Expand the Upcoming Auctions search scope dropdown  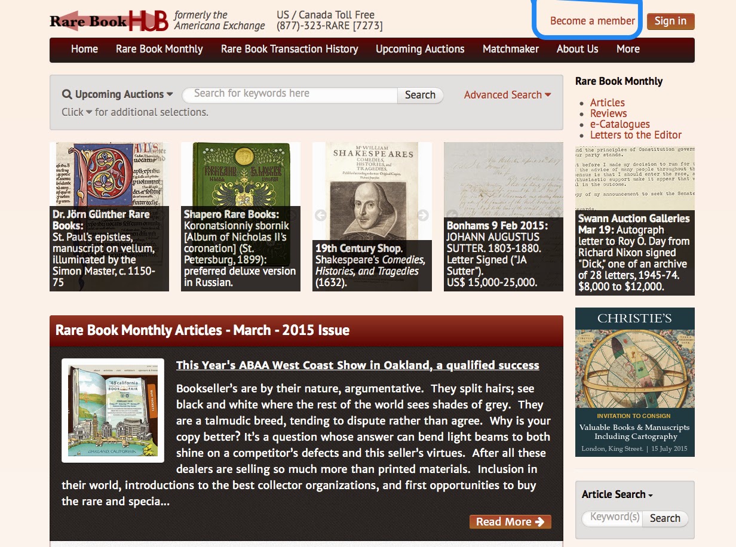(x=124, y=94)
